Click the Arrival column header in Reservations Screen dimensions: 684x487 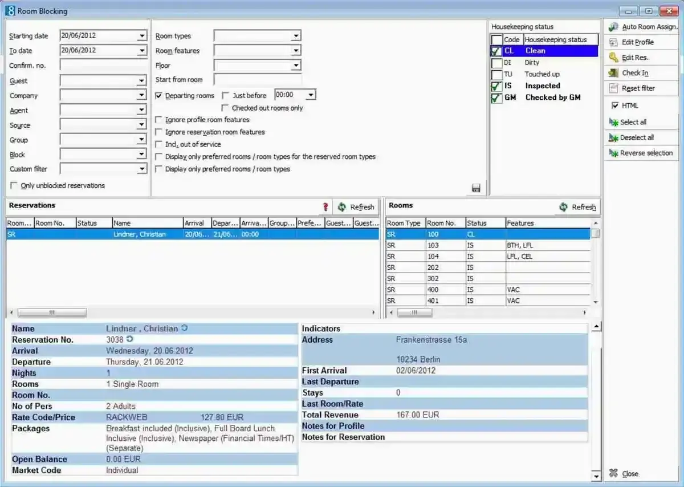[x=197, y=223]
